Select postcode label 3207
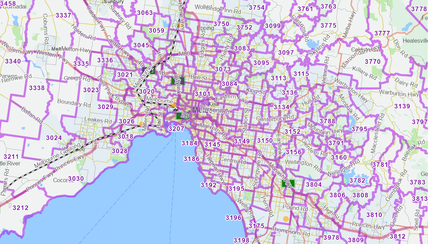 176,128
